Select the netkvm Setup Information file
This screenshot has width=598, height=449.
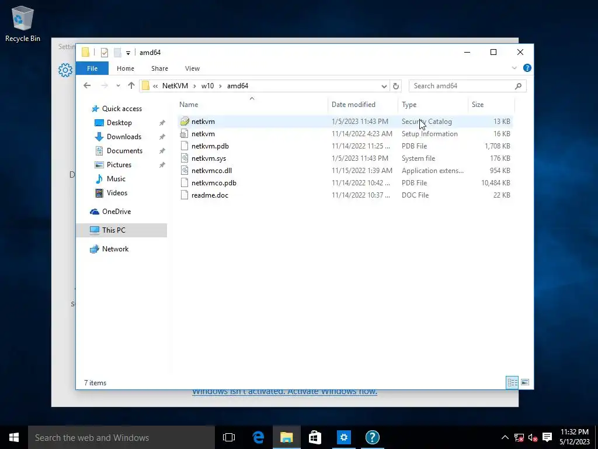tap(345, 134)
